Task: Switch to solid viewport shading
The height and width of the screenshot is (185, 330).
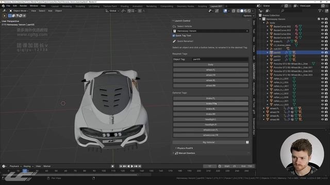Action: click(x=242, y=11)
